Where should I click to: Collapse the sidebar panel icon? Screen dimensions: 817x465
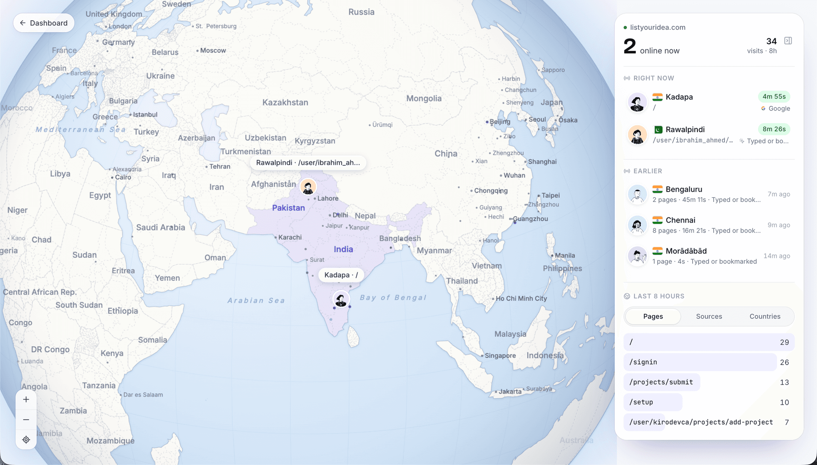pos(788,41)
